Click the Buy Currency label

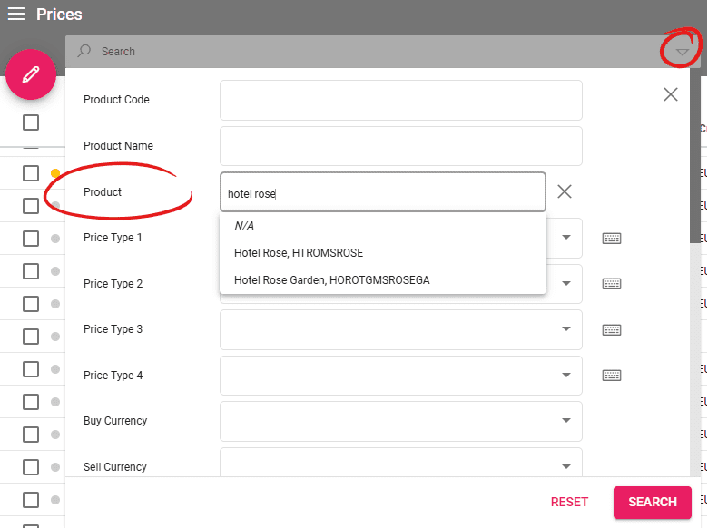pyautogui.click(x=115, y=421)
